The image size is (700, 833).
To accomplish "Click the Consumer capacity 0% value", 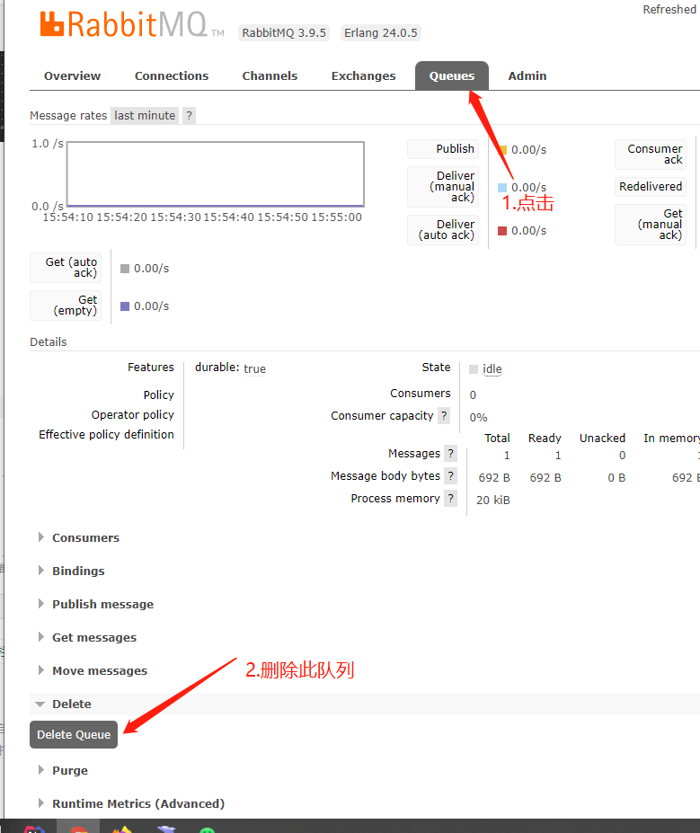I will point(478,417).
